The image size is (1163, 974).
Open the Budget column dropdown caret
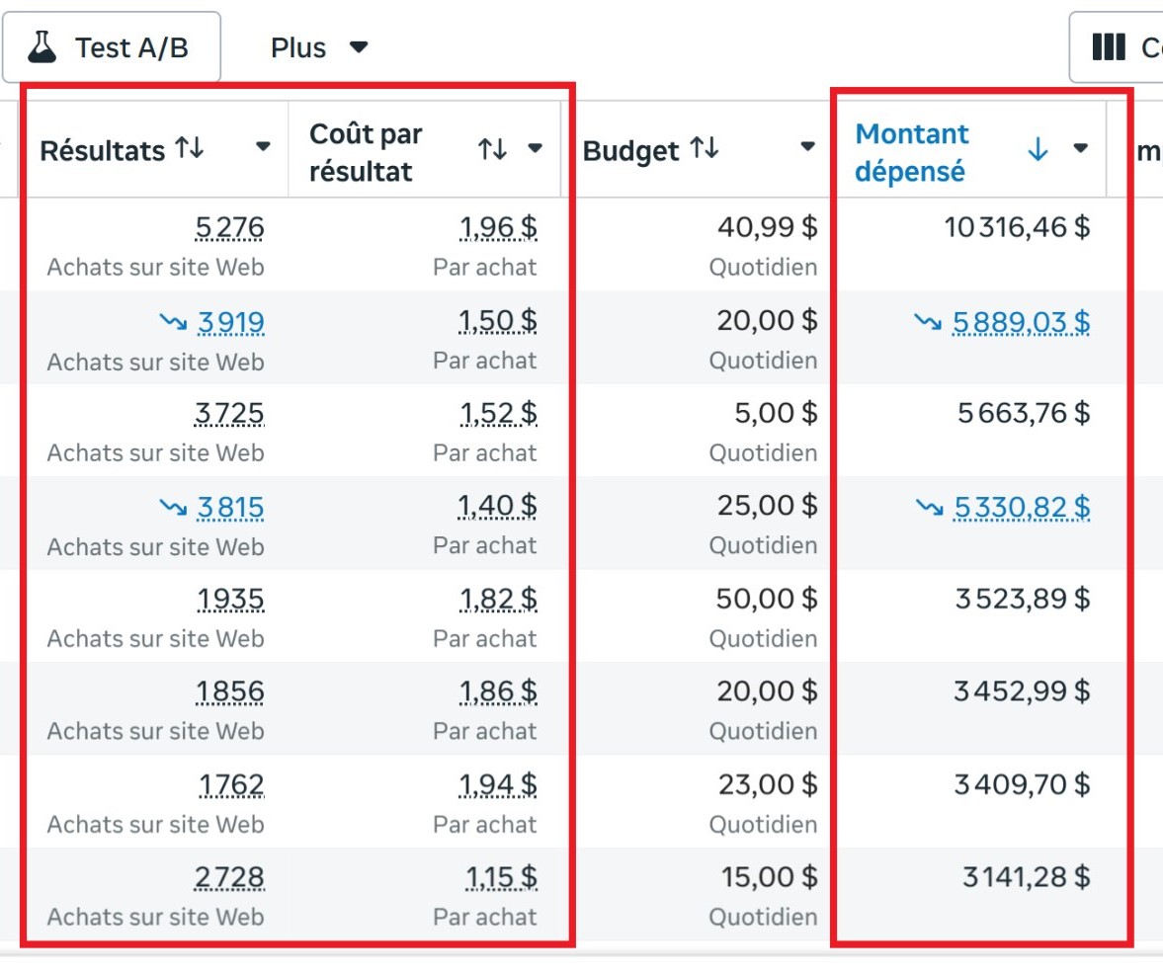click(807, 146)
